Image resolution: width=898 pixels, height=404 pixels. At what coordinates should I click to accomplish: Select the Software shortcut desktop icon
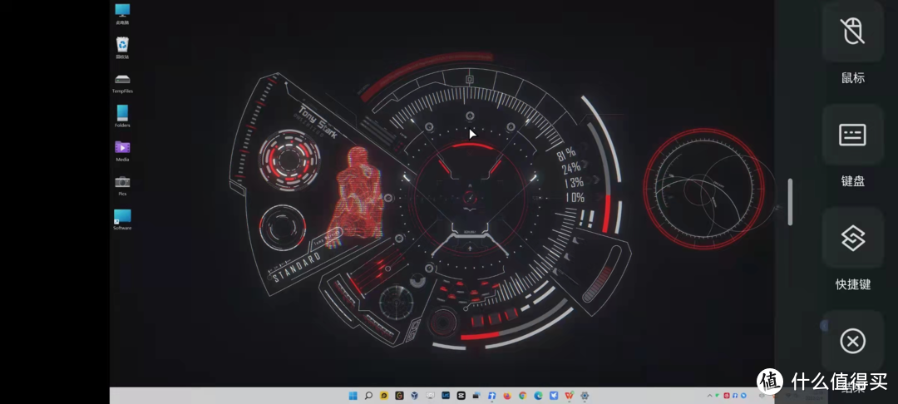pyautogui.click(x=122, y=219)
